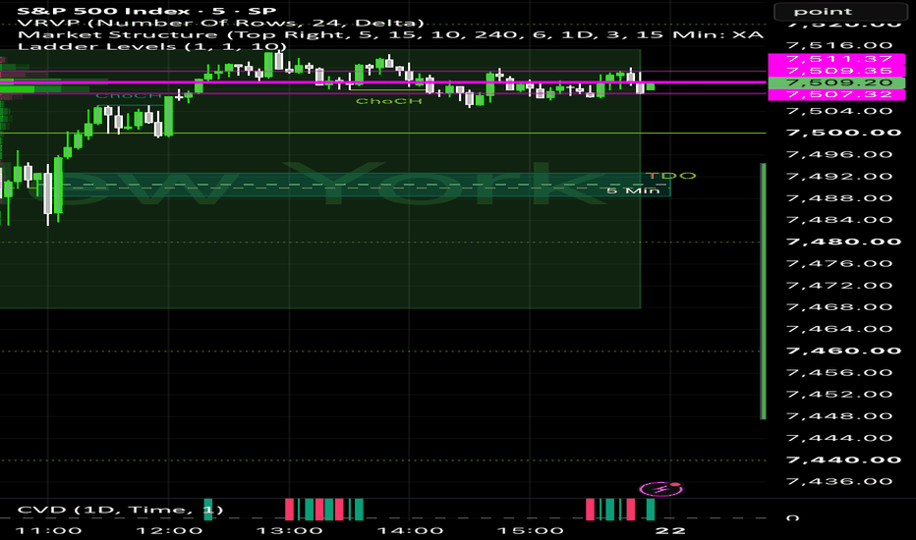Select the CVD (1D, Time, 1) legend
The width and height of the screenshot is (916, 540).
[x=120, y=510]
